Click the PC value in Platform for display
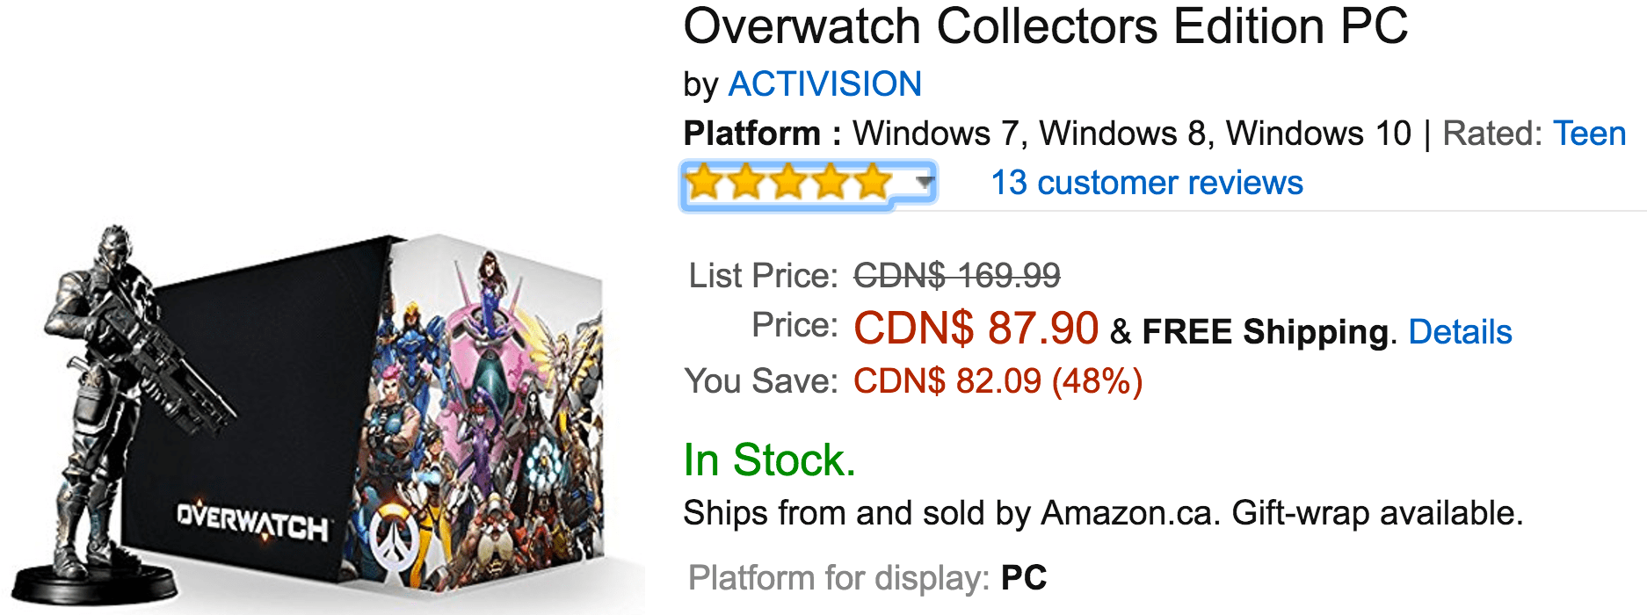Viewport: 1647px width, 615px height. point(1024,578)
